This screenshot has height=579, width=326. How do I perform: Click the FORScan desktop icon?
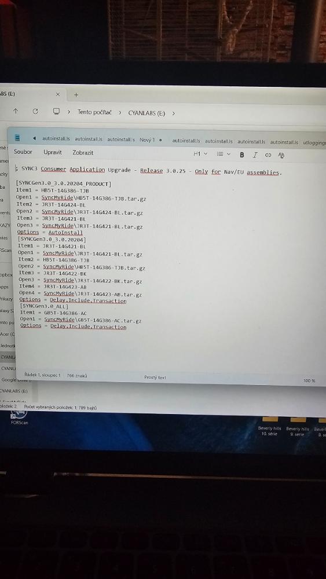[x=19, y=417]
